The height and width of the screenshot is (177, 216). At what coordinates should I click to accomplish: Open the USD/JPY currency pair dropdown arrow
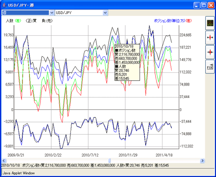click(x=105, y=13)
